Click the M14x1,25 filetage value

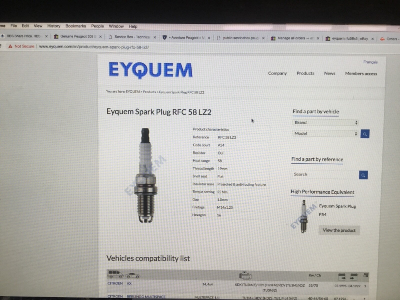(x=225, y=207)
